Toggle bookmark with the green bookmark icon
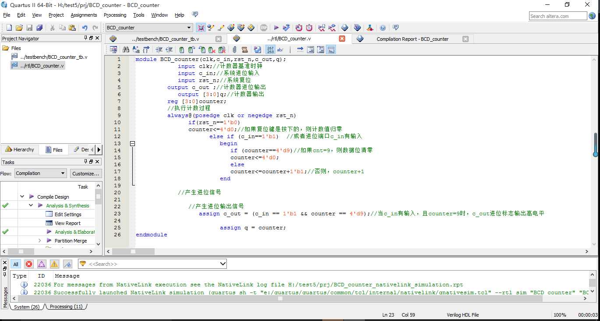This screenshot has height=321, width=600. [181, 50]
